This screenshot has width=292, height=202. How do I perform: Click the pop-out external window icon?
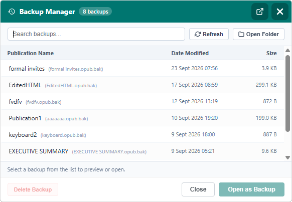260,12
